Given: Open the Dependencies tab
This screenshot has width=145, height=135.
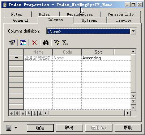Looking at the screenshot, I should pos(80,14).
